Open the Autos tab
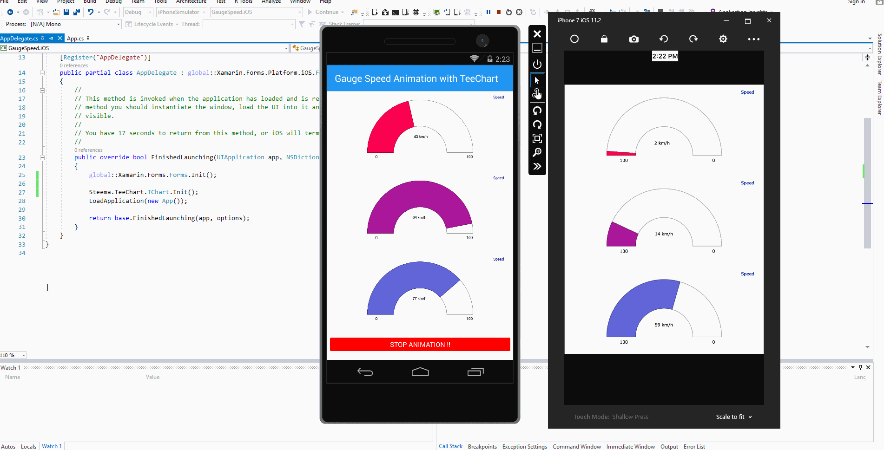Viewport: 884px width, 450px height. pyautogui.click(x=8, y=446)
